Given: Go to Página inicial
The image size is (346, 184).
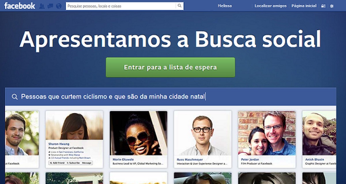Looking at the screenshot, I should point(304,6).
